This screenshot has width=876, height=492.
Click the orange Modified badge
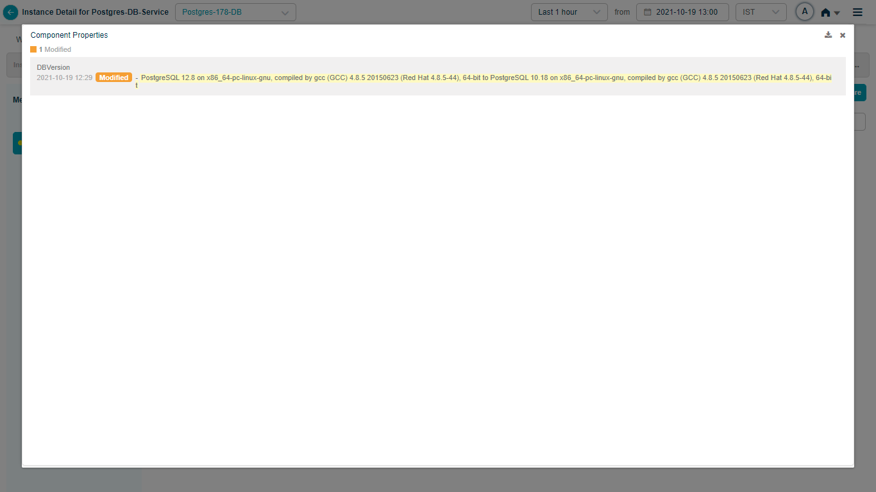(114, 78)
